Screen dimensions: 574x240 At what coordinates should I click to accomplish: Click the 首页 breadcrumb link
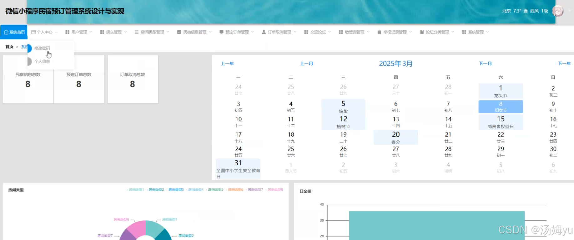(9, 47)
